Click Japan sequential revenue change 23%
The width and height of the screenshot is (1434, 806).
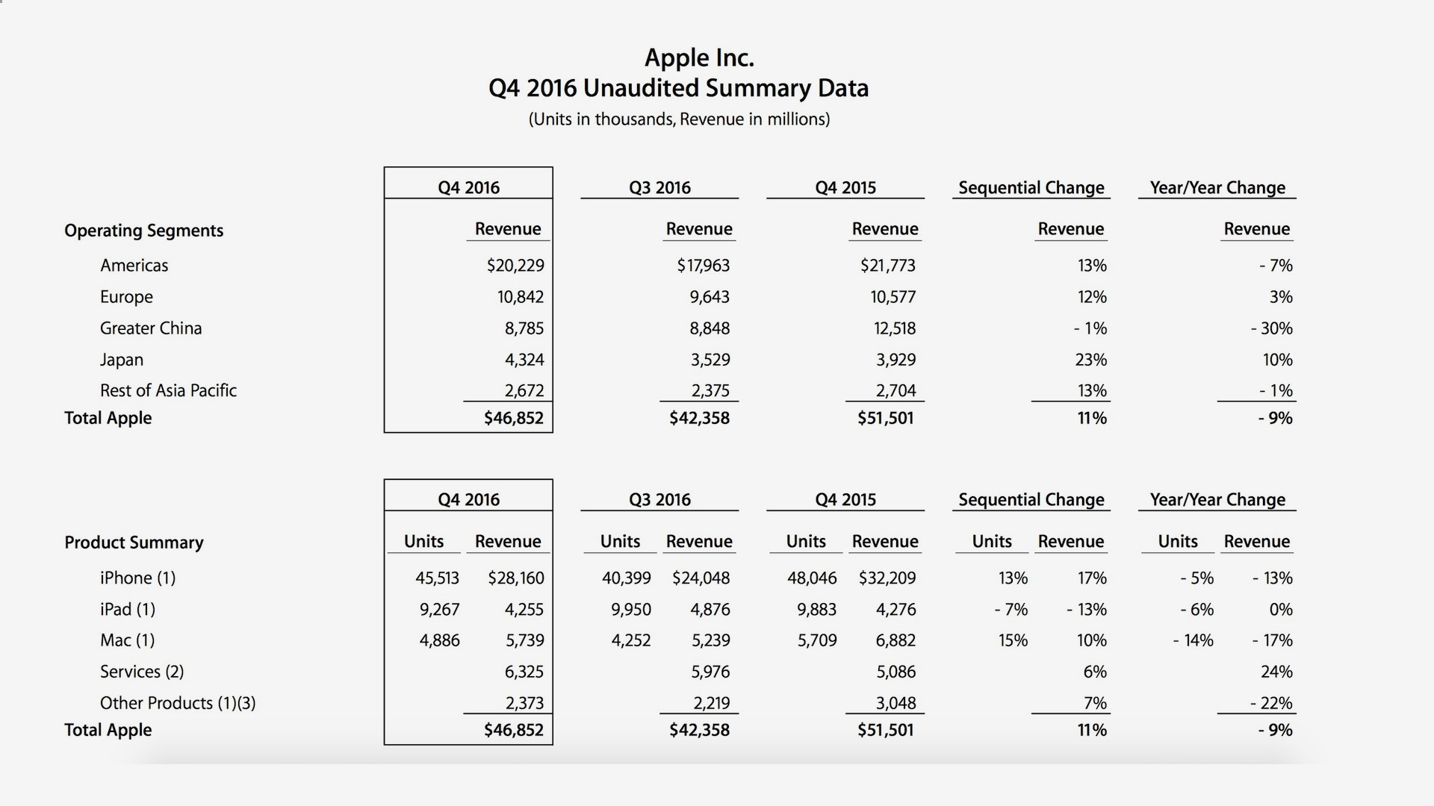point(1090,360)
